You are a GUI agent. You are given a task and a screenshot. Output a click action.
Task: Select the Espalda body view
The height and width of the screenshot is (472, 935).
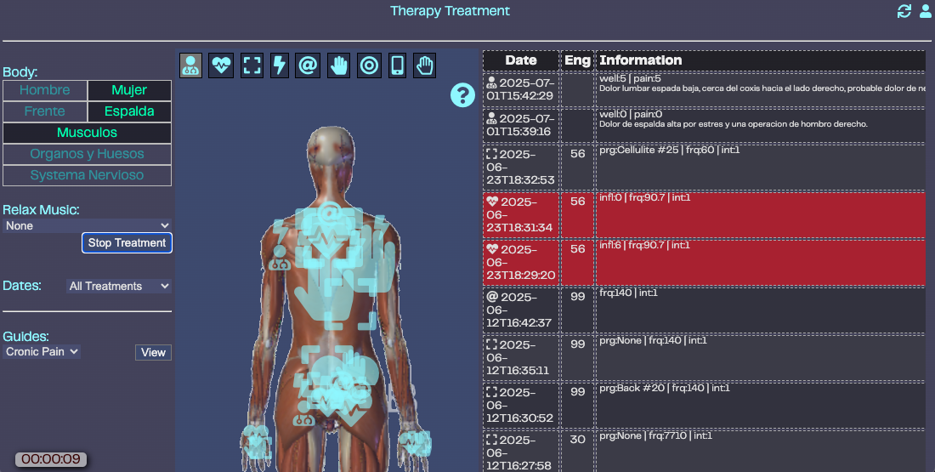click(x=129, y=111)
